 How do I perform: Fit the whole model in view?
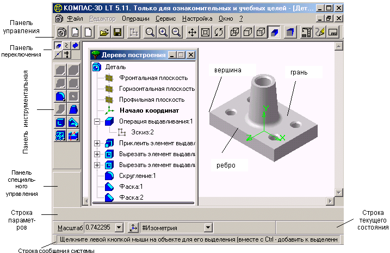click(x=206, y=32)
